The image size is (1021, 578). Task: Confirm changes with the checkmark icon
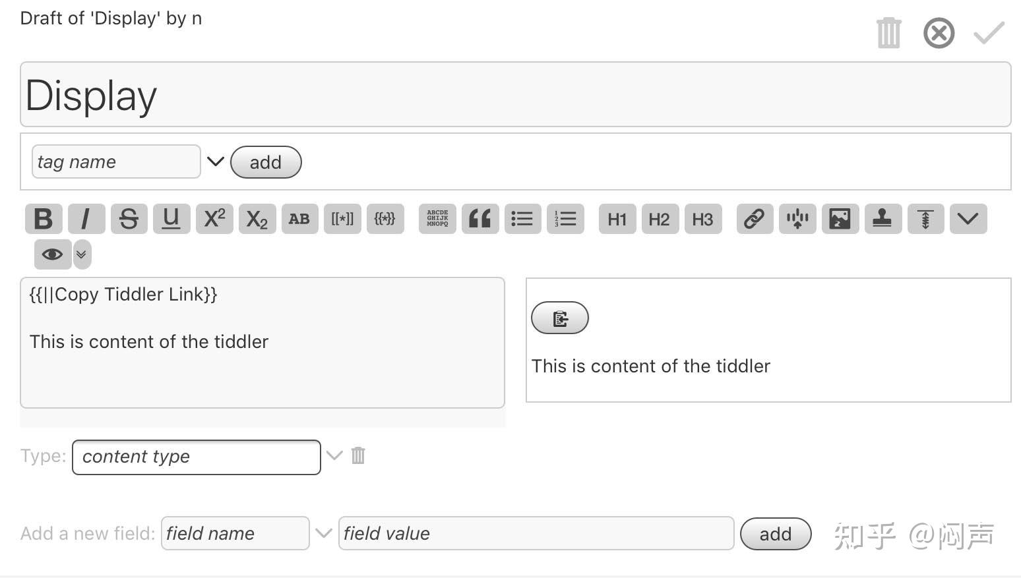989,33
